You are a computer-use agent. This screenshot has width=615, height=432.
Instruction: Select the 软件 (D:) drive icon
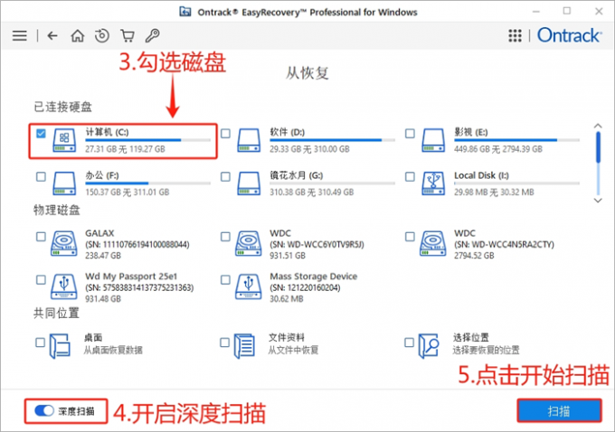point(249,140)
